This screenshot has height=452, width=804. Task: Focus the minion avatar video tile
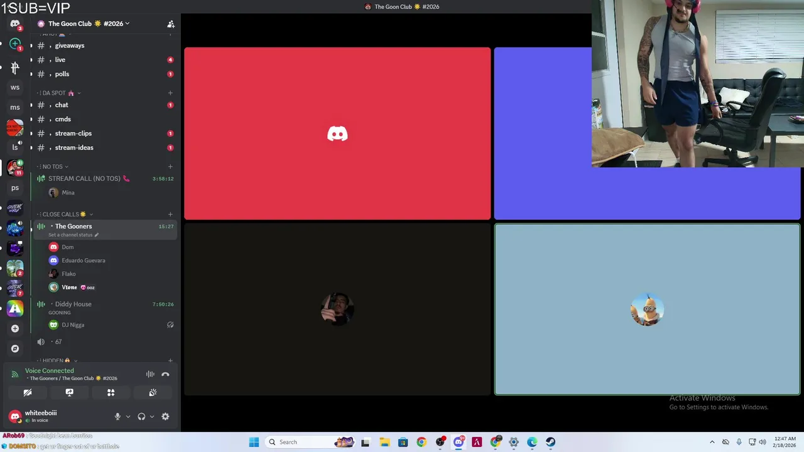coord(647,309)
